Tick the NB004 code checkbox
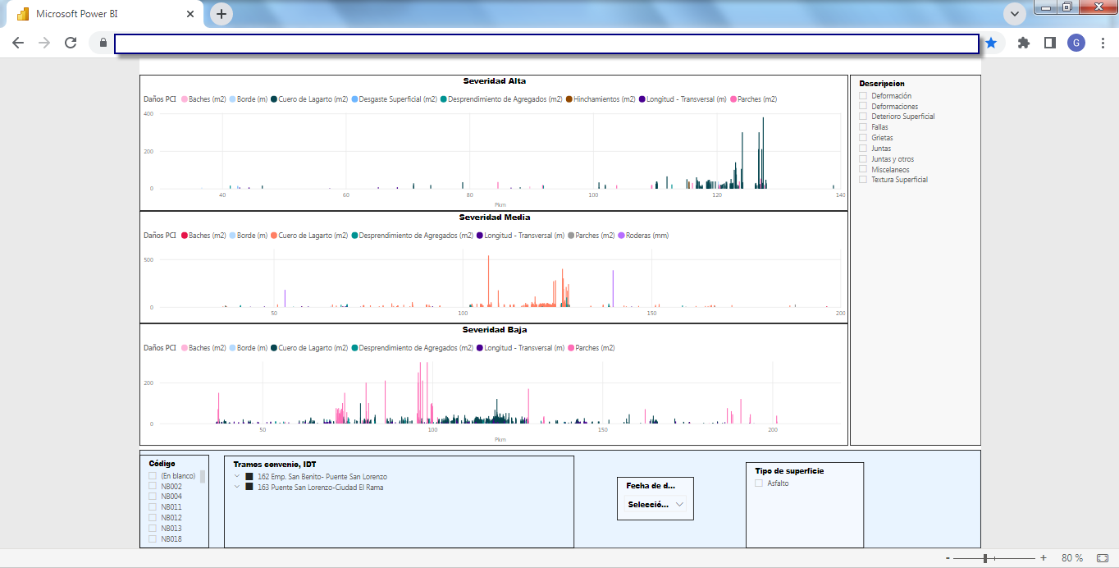The height and width of the screenshot is (568, 1119). (x=153, y=497)
